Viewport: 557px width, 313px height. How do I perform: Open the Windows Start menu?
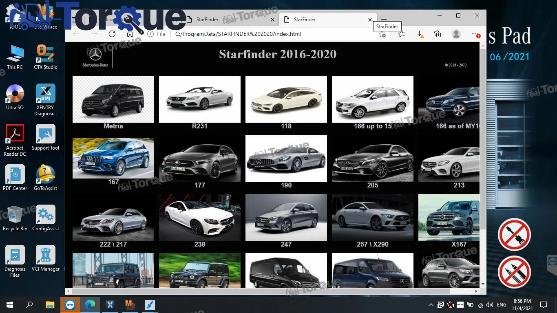coord(10,304)
